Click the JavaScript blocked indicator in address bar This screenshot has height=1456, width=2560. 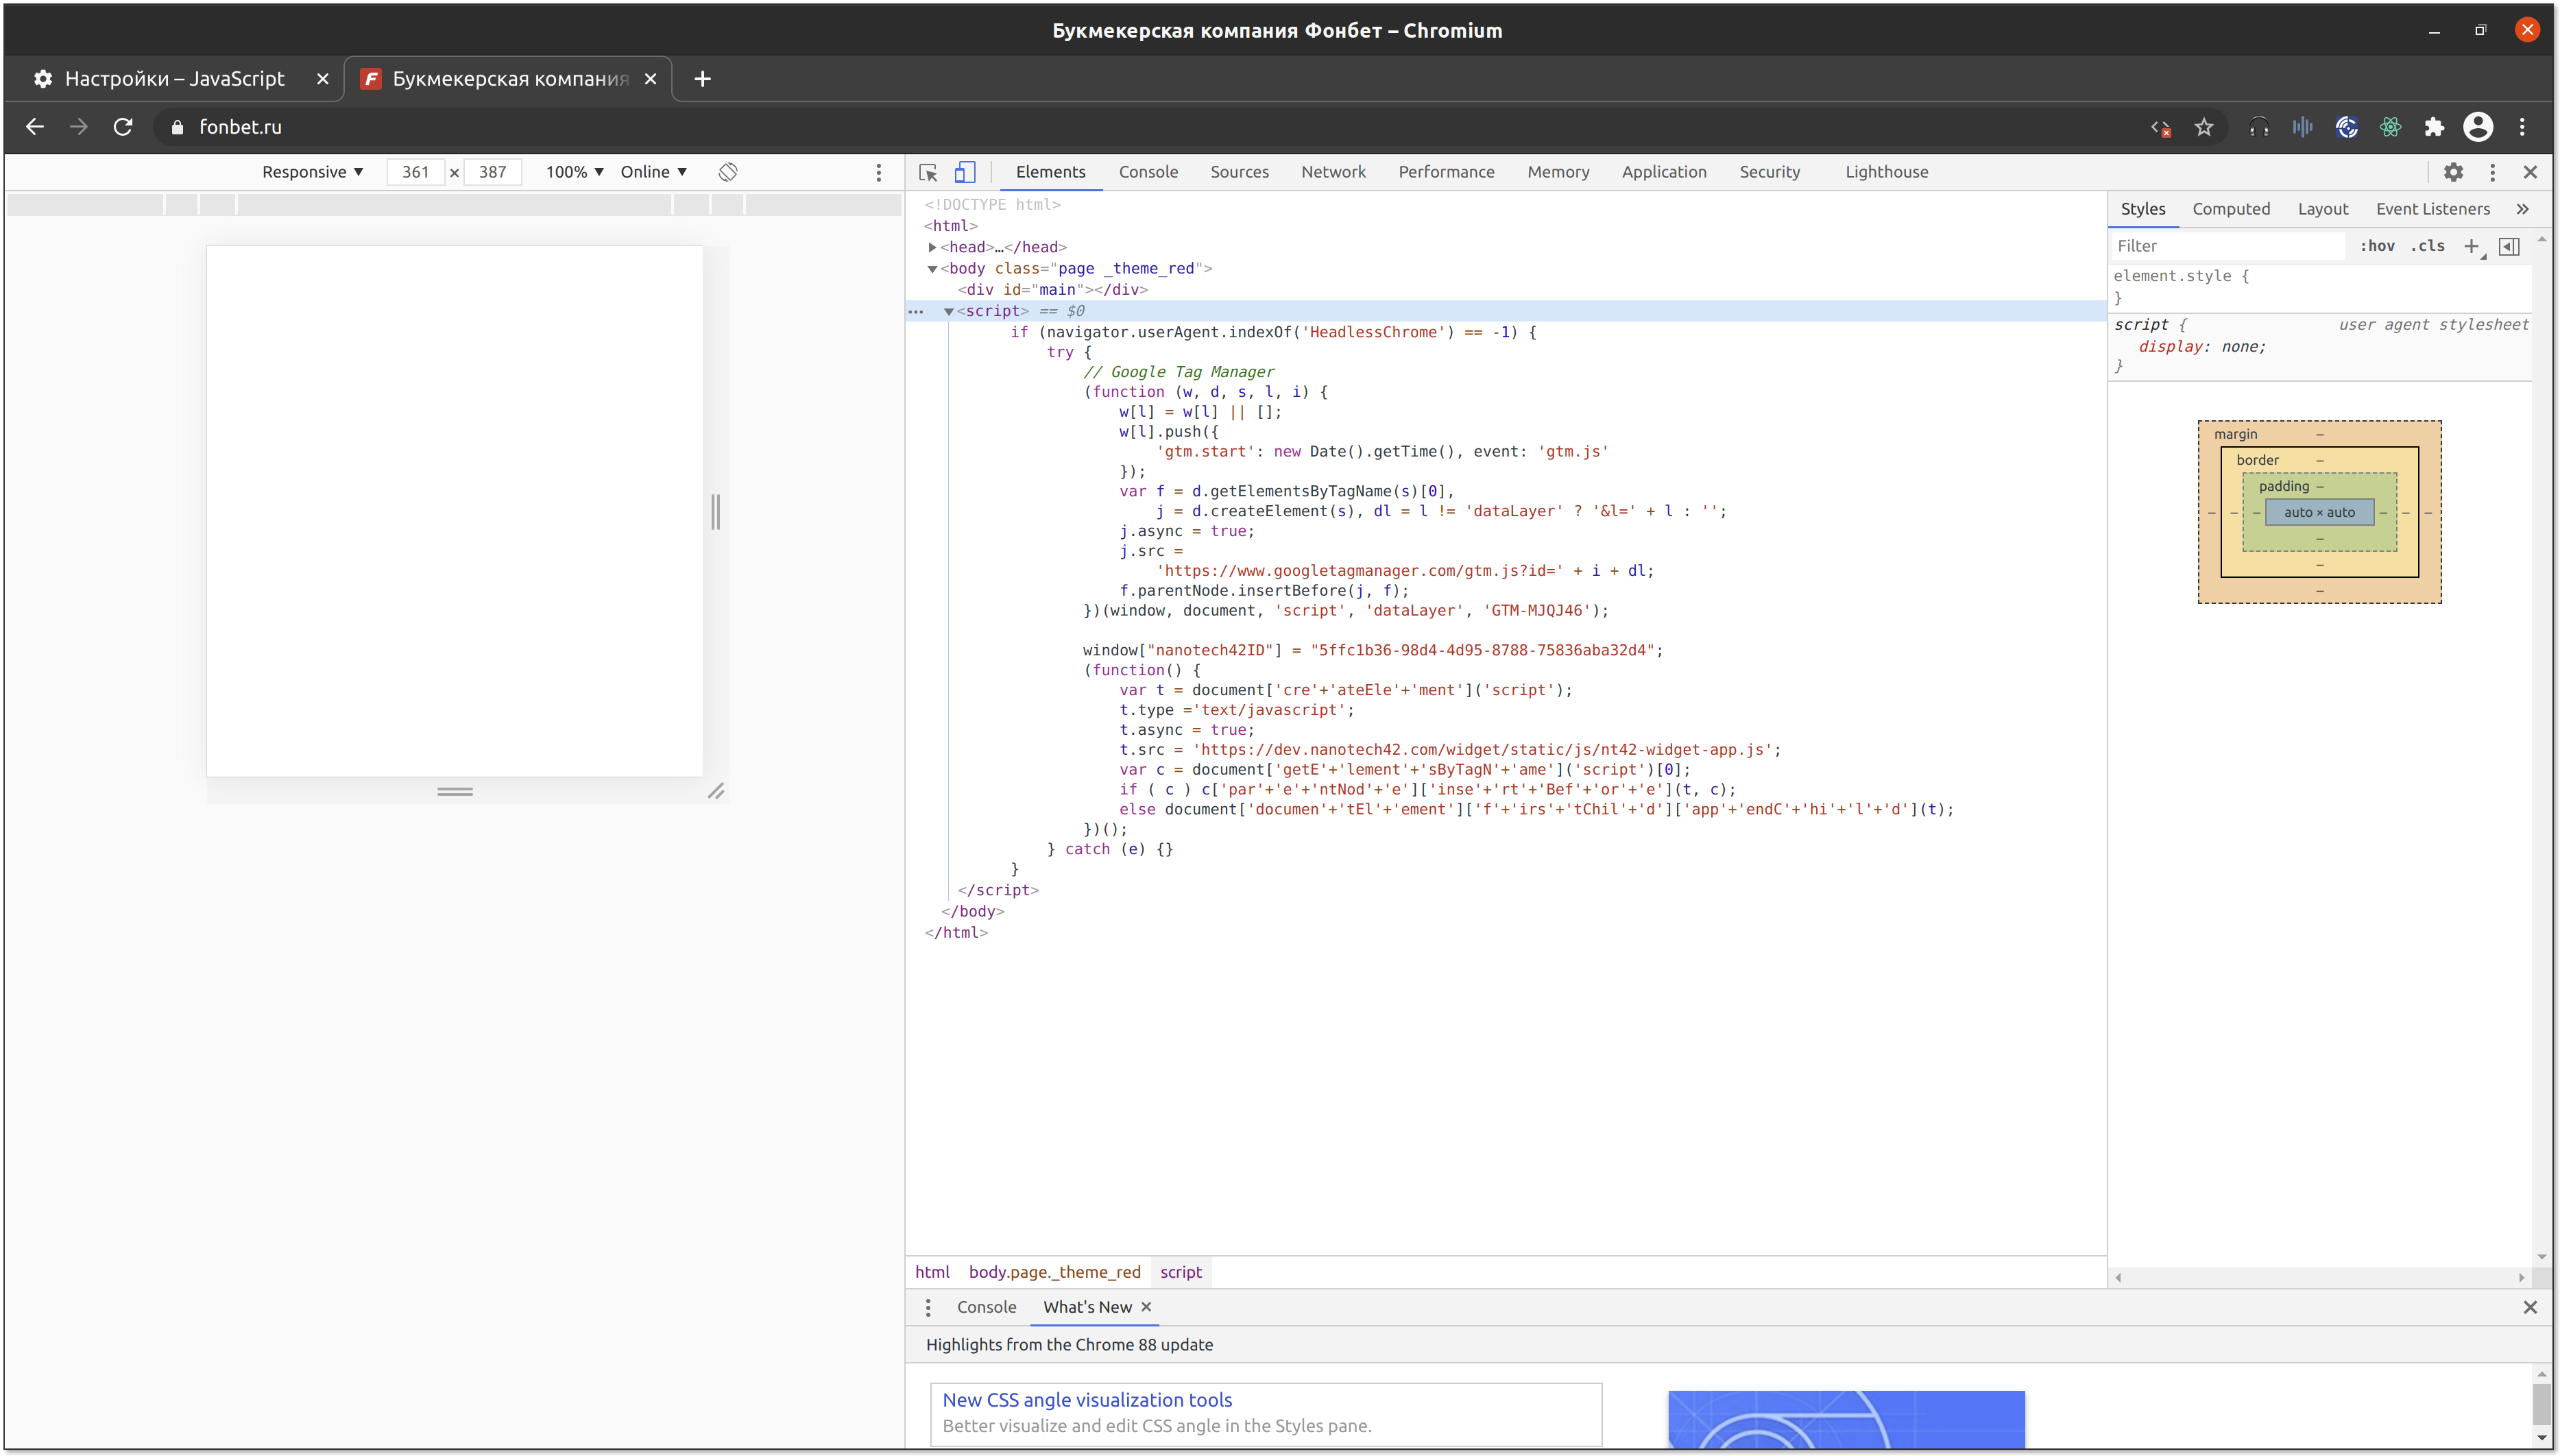point(2160,127)
